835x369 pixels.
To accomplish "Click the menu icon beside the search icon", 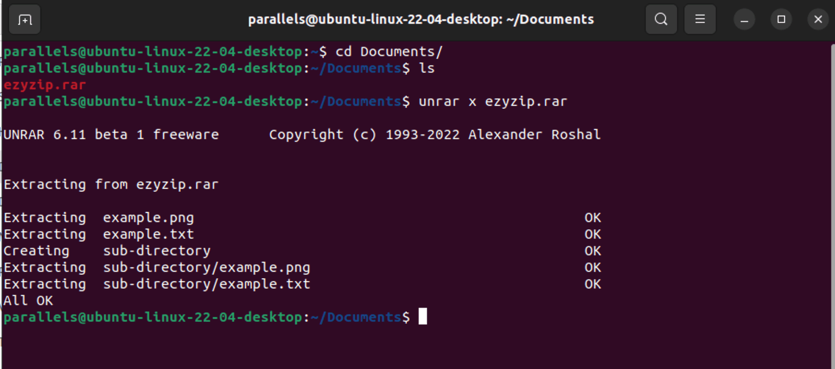I will pyautogui.click(x=700, y=19).
